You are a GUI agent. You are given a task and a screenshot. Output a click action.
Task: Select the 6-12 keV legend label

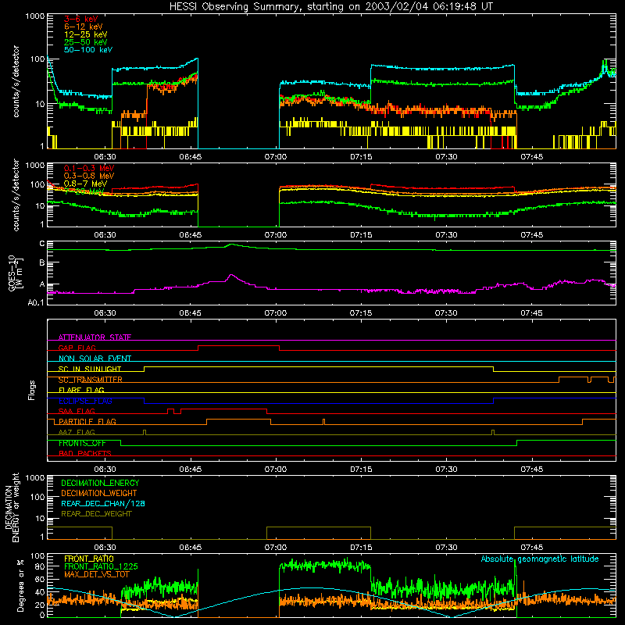[x=84, y=27]
